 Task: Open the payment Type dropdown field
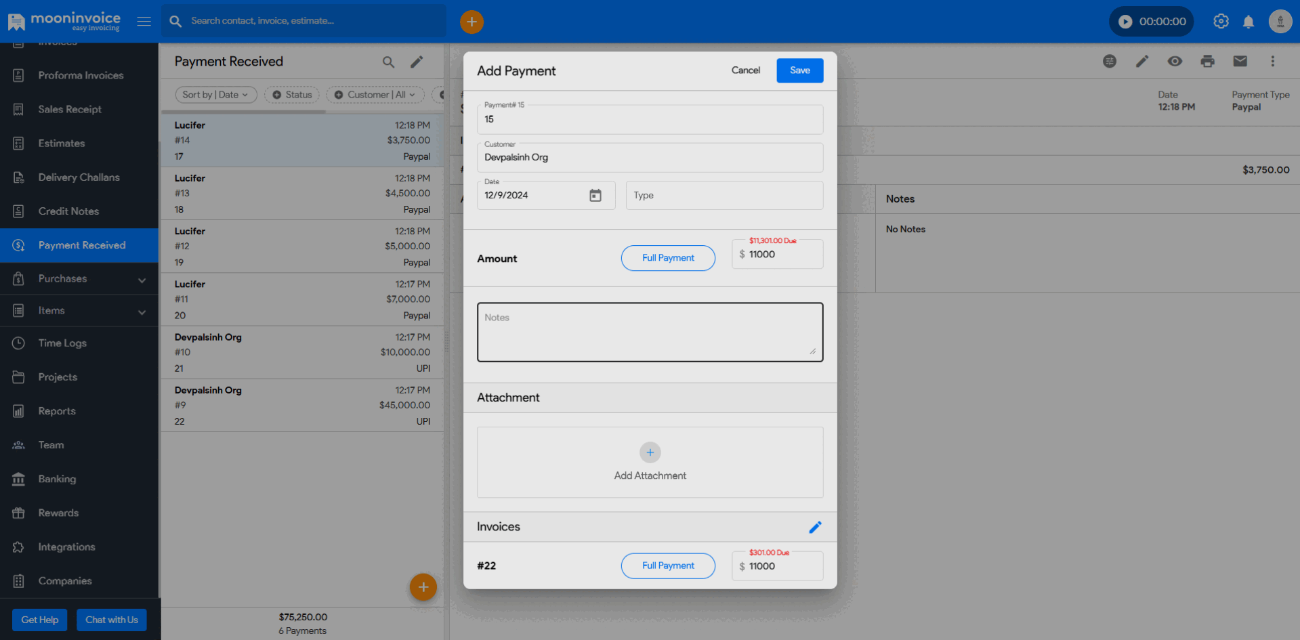(724, 196)
